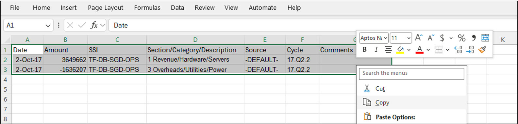The height and width of the screenshot is (124, 518).
Task: Toggle Italic formatting
Action: 376,50
